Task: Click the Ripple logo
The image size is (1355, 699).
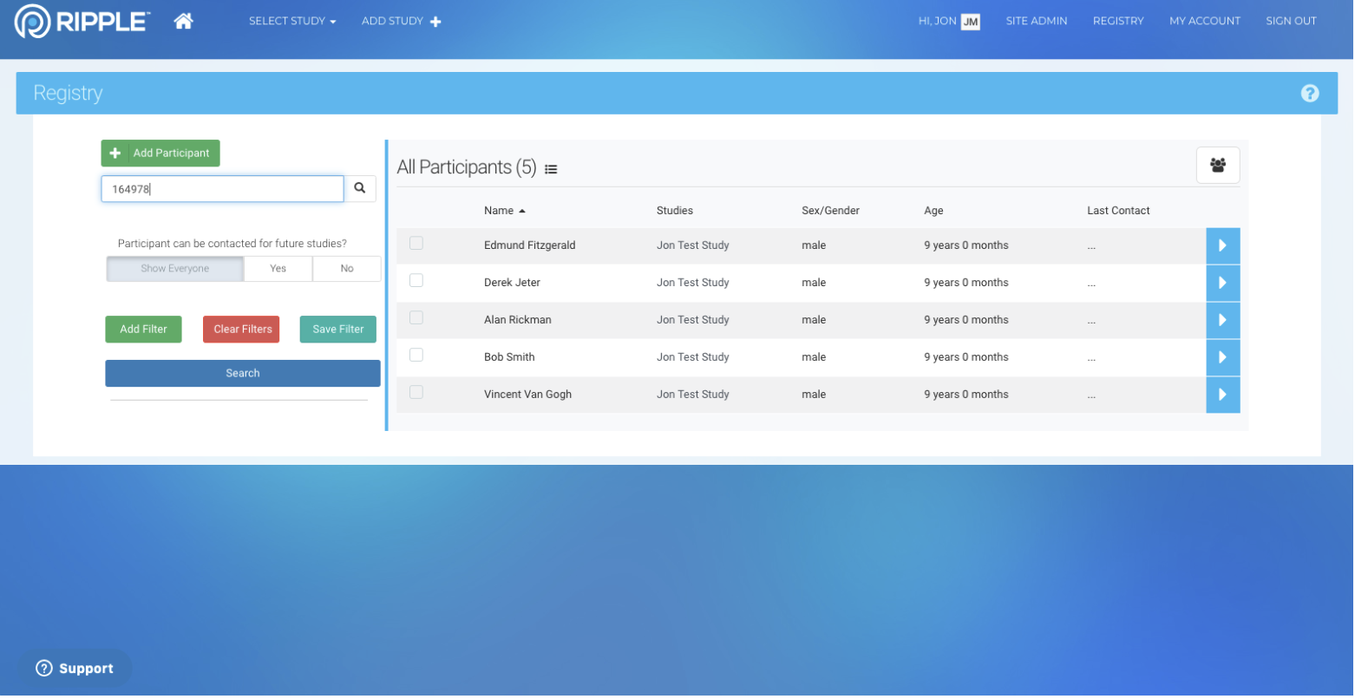Action: click(83, 21)
